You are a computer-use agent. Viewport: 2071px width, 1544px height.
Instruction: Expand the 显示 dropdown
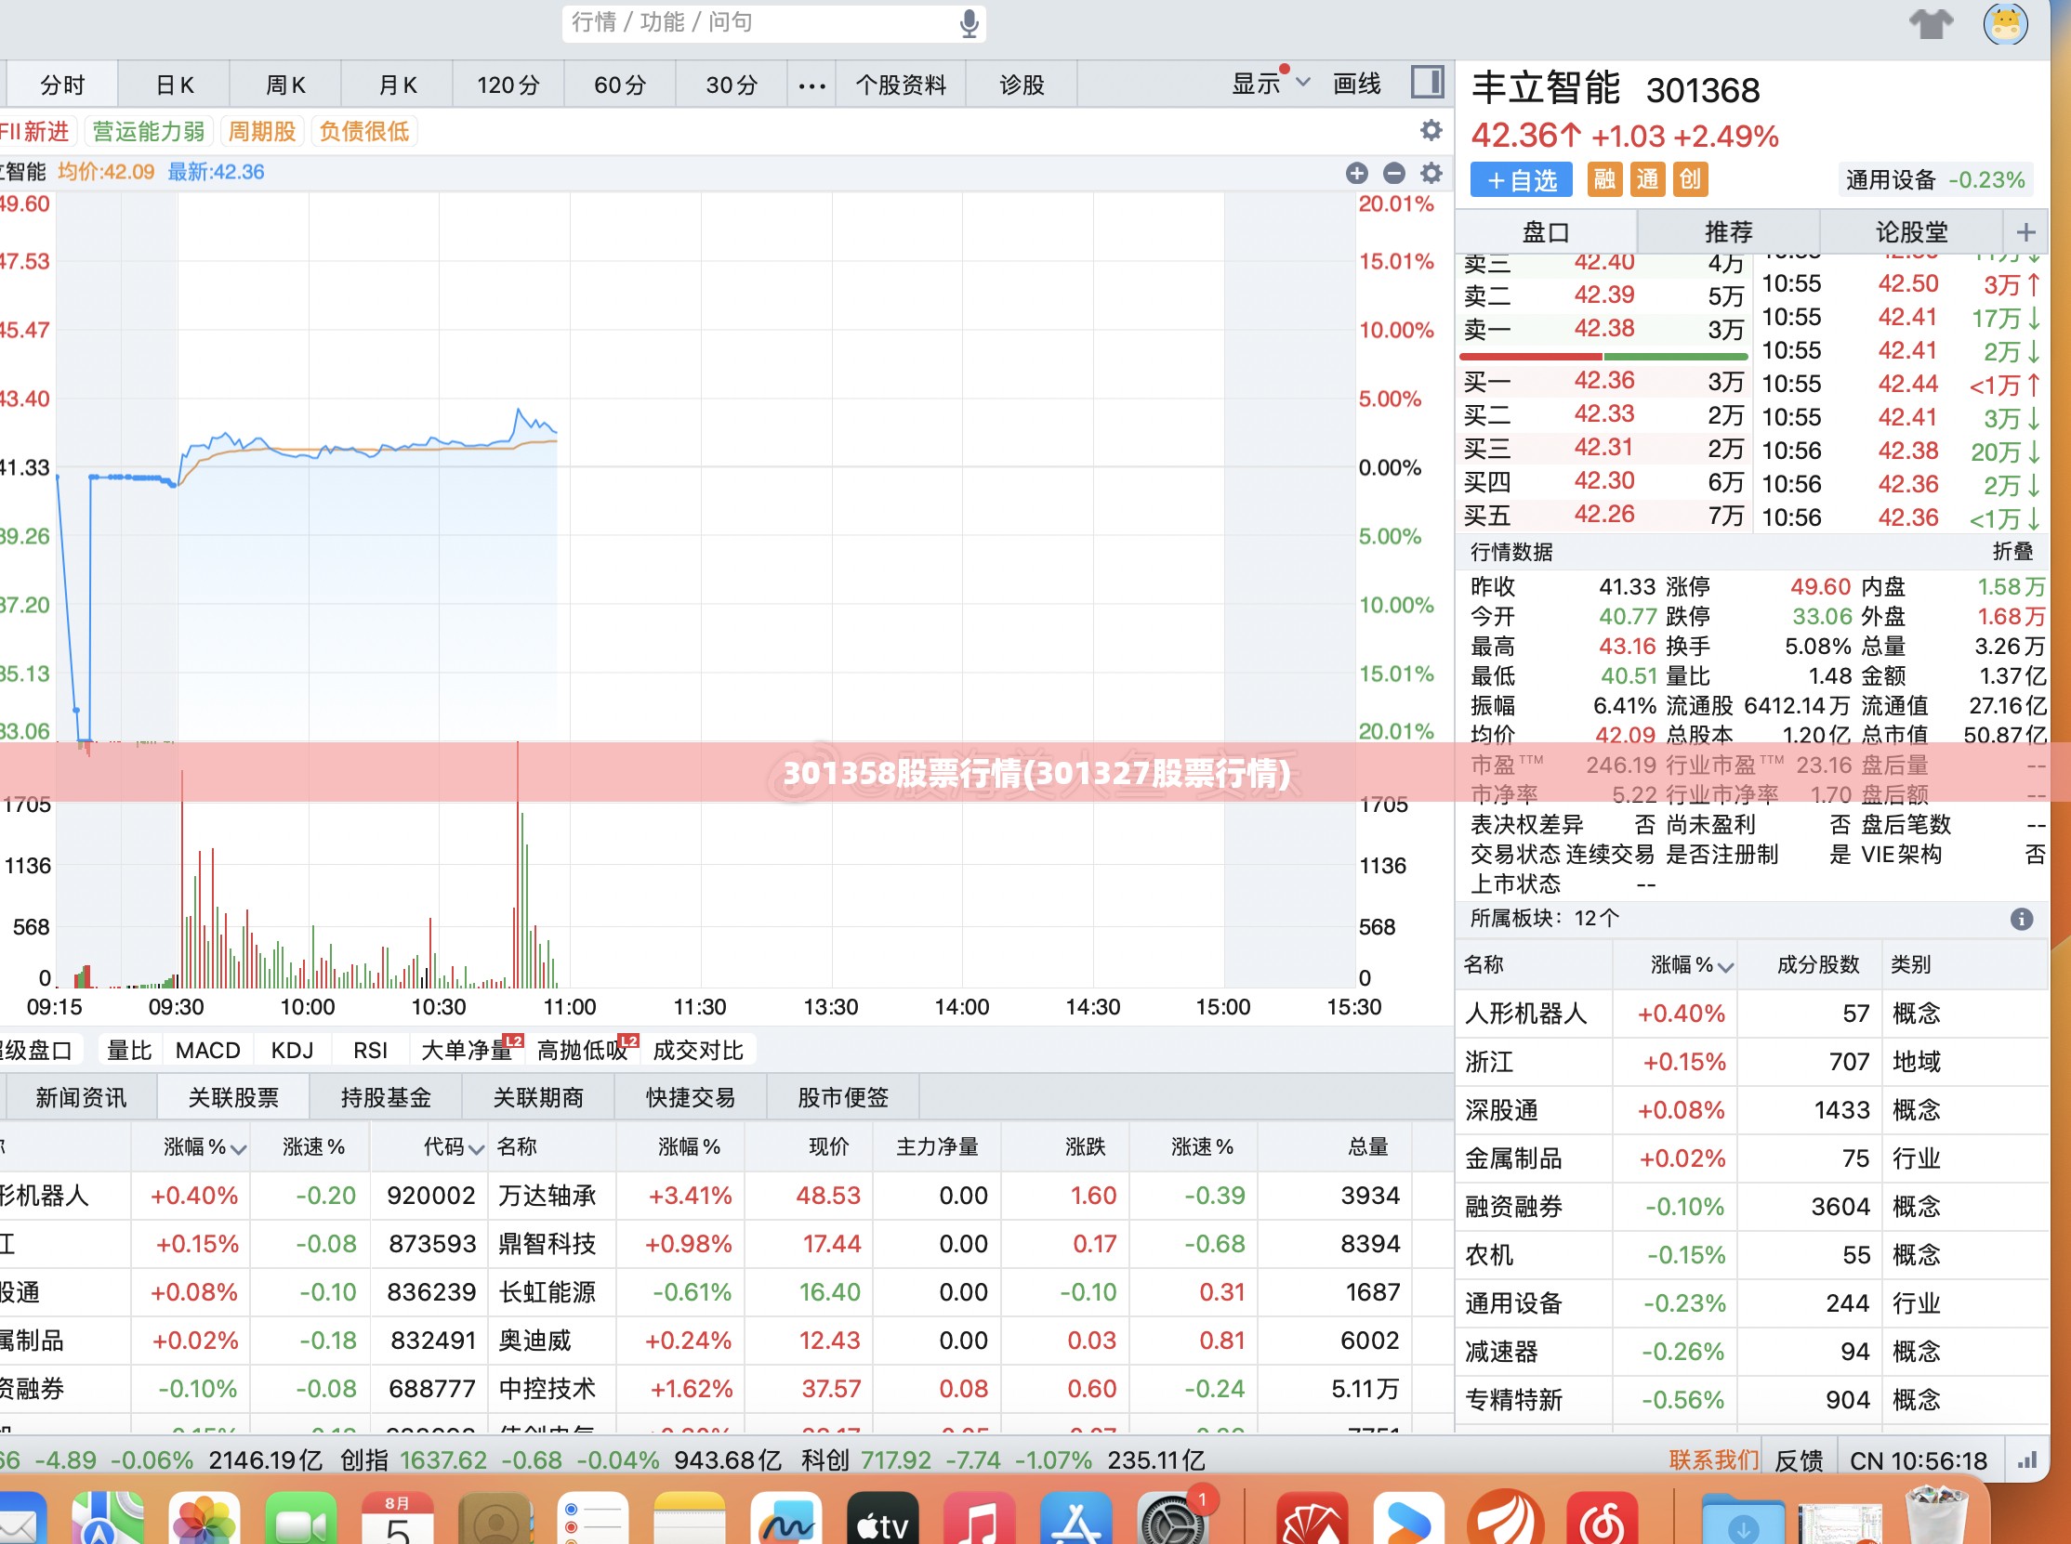click(x=1271, y=84)
